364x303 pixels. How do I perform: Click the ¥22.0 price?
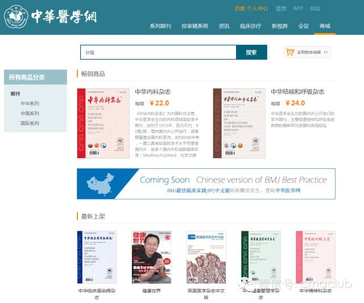(159, 103)
